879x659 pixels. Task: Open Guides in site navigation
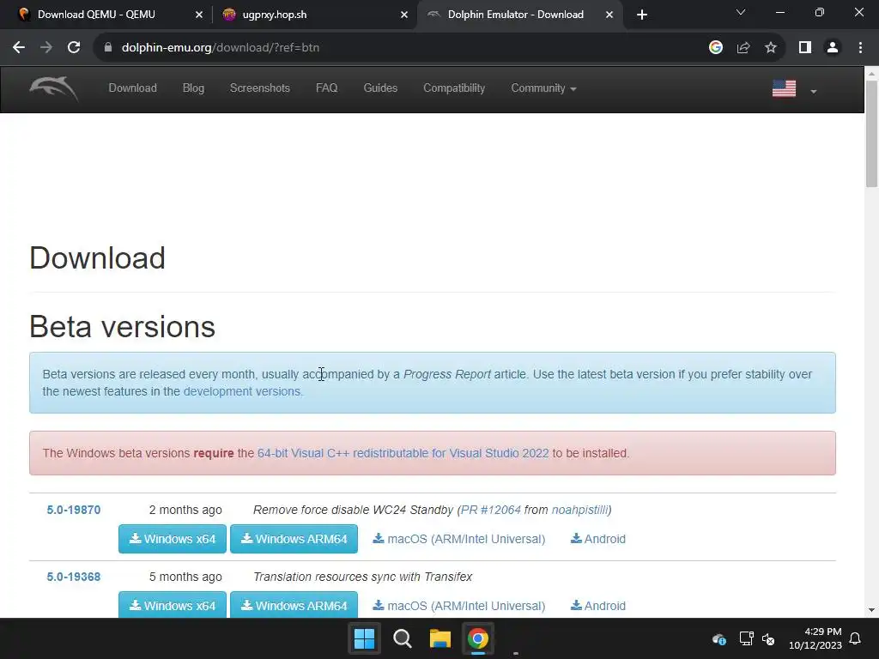tap(380, 88)
